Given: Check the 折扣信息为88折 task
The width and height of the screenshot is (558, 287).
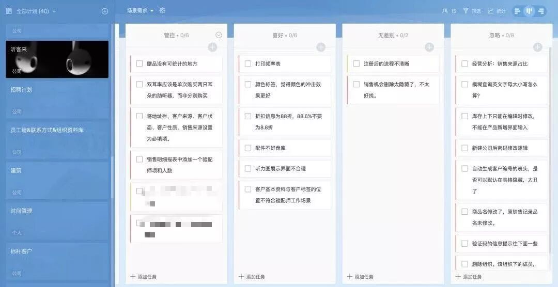Looking at the screenshot, I should pyautogui.click(x=248, y=116).
